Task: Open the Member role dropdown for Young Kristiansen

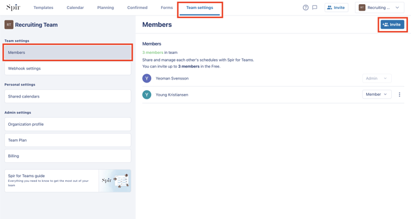Action: coord(377,95)
